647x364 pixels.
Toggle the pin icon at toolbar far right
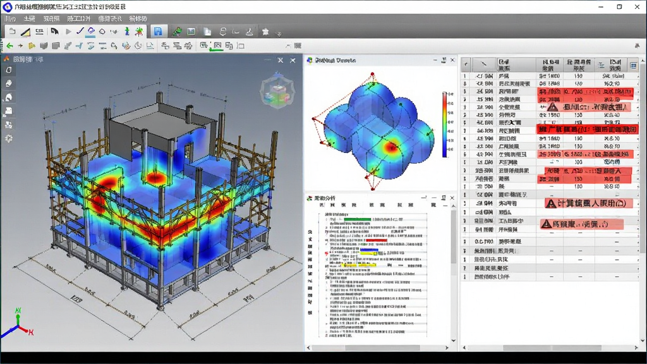tap(637, 45)
